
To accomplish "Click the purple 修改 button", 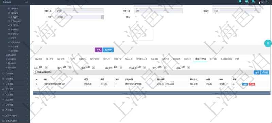I will (x=98, y=50).
